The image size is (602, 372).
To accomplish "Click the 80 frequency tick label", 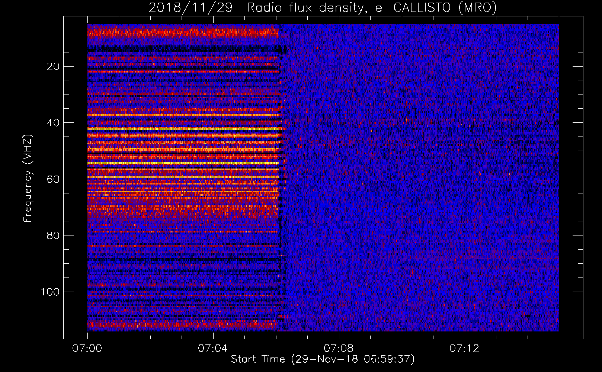I will 54,235.
